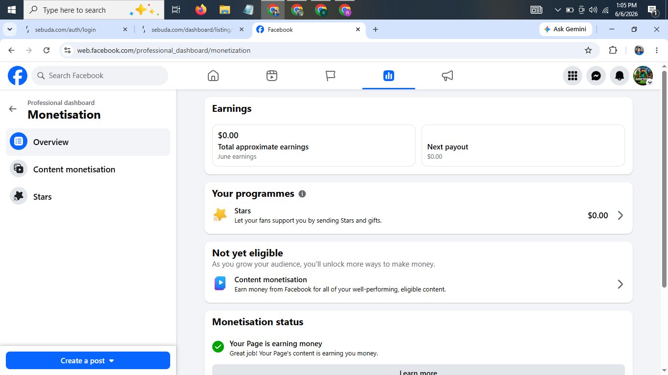Open a new browser tab
Image resolution: width=668 pixels, height=375 pixels.
[x=376, y=29]
